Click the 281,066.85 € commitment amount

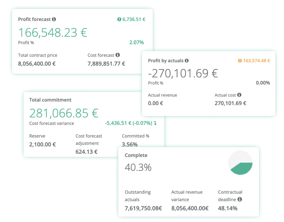click(64, 113)
